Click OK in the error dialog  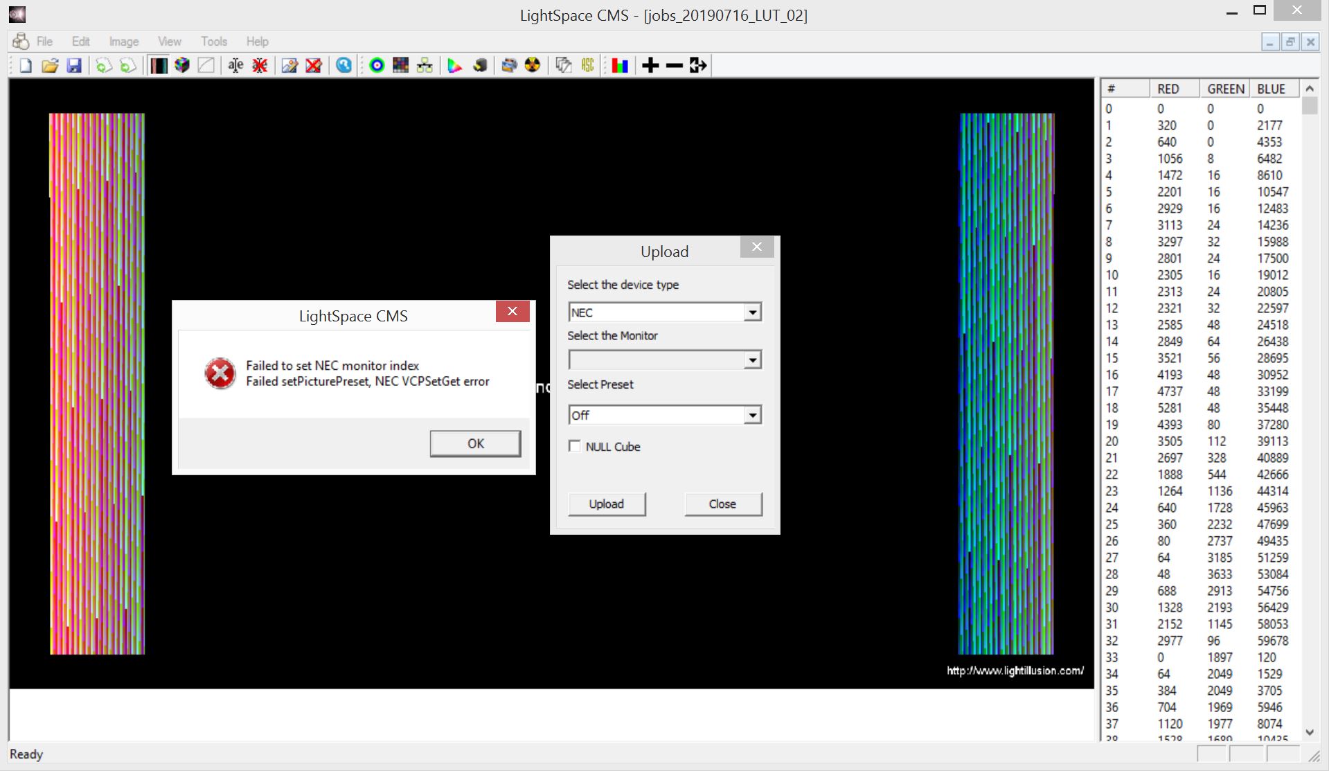[x=475, y=443]
